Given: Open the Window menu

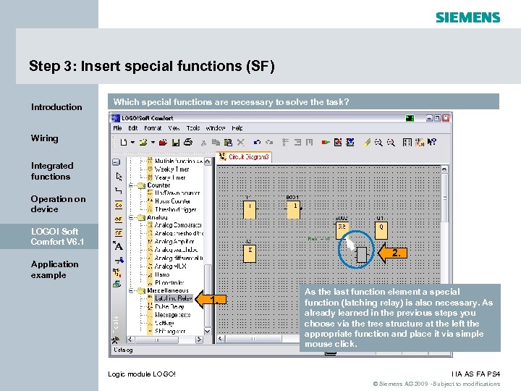Looking at the screenshot, I should (216, 128).
